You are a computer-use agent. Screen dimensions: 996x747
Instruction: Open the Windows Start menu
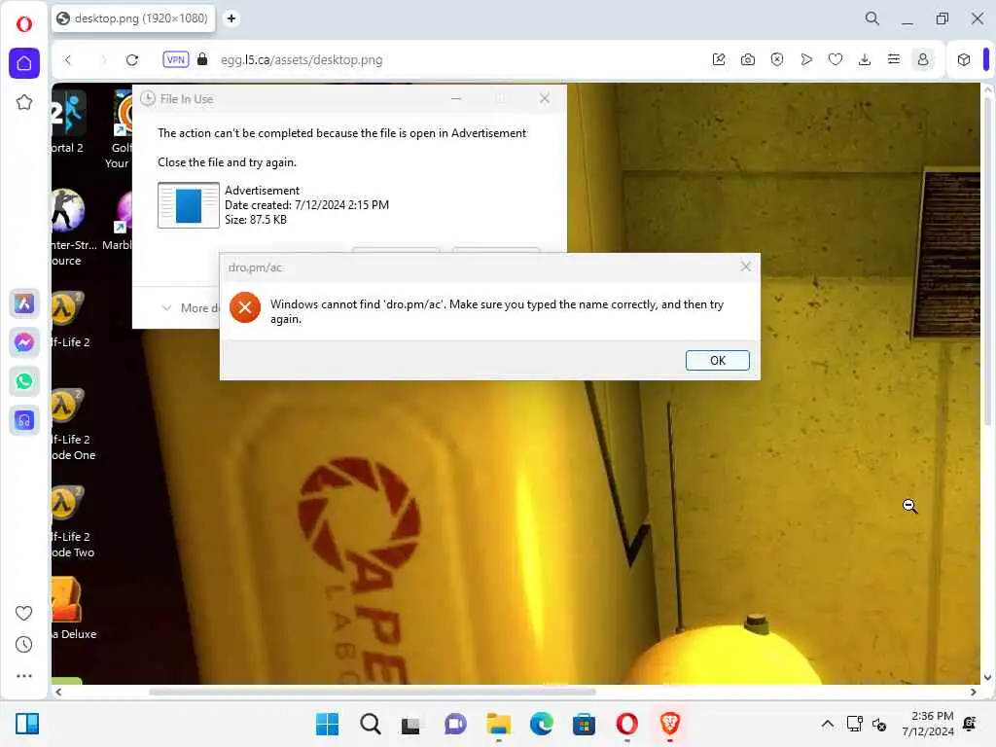point(327,724)
